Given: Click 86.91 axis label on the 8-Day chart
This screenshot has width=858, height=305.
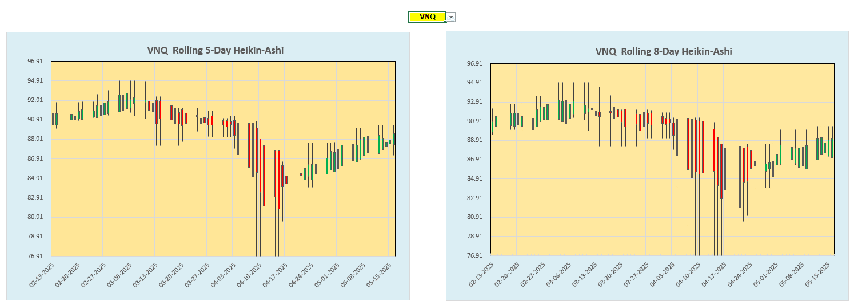Looking at the screenshot, I should (x=475, y=159).
